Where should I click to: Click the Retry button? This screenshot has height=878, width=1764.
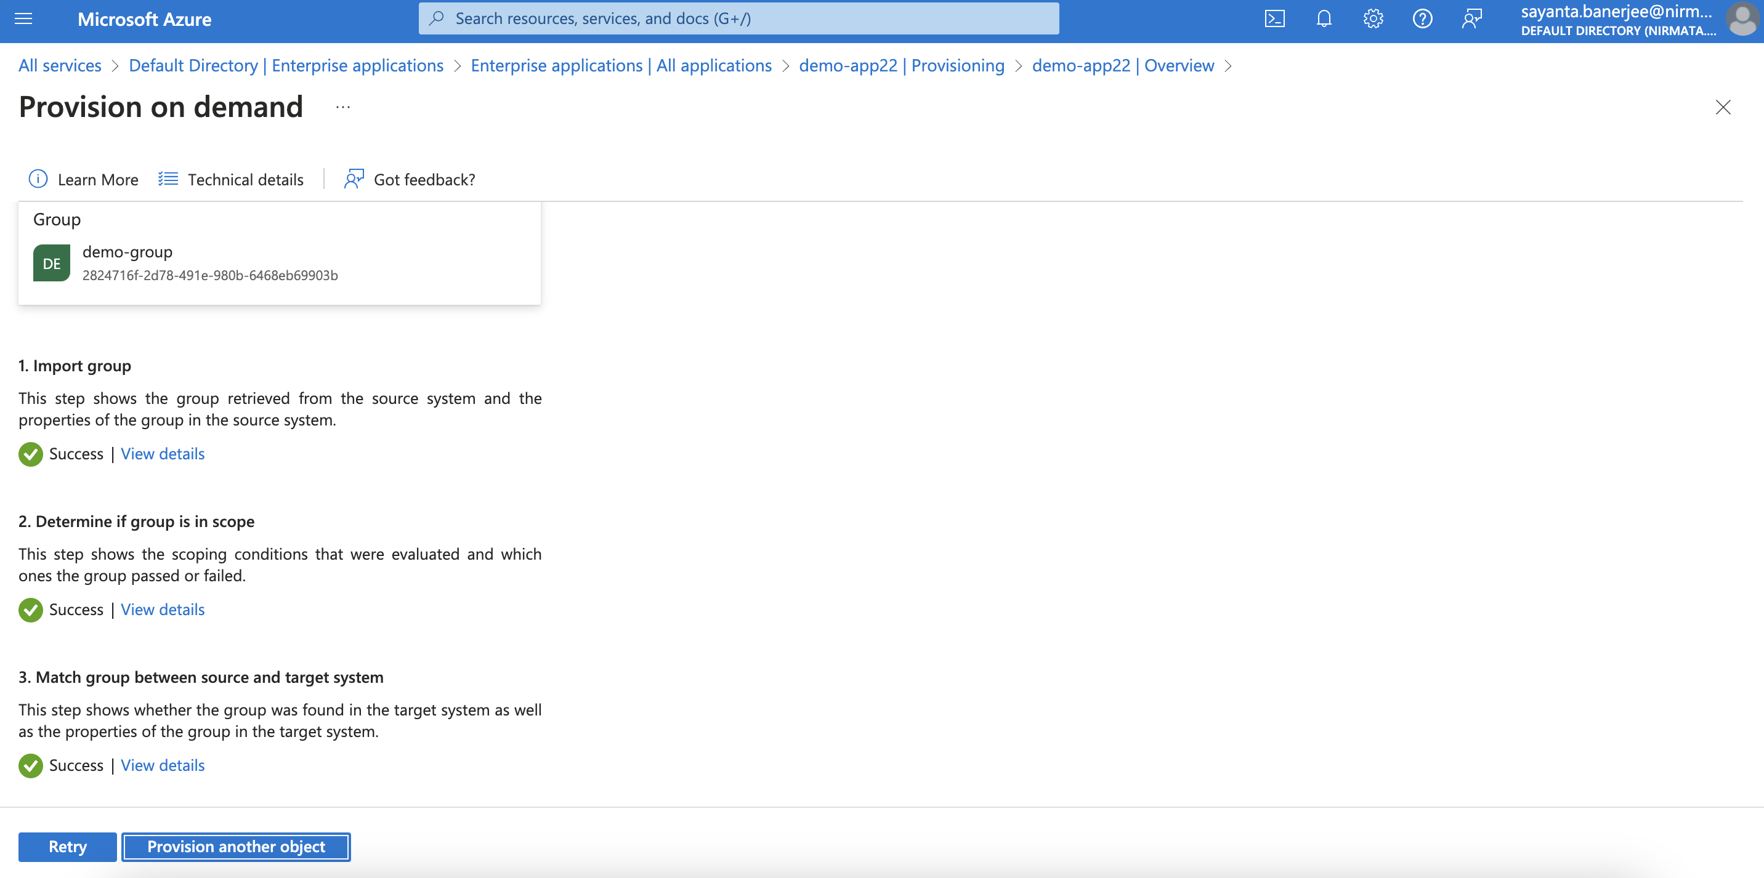68,847
